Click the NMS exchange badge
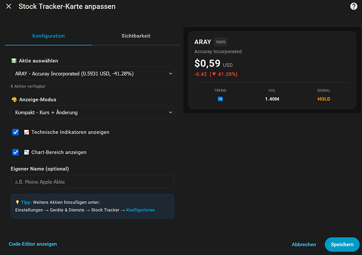This screenshot has width=362, height=255. pyautogui.click(x=220, y=42)
